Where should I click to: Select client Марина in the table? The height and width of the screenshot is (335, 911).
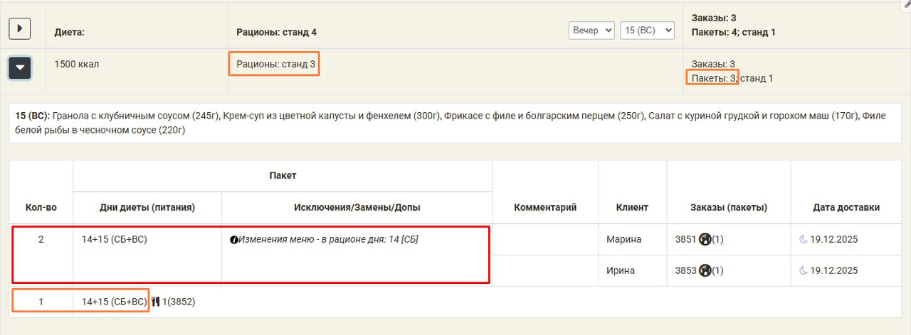[623, 240]
